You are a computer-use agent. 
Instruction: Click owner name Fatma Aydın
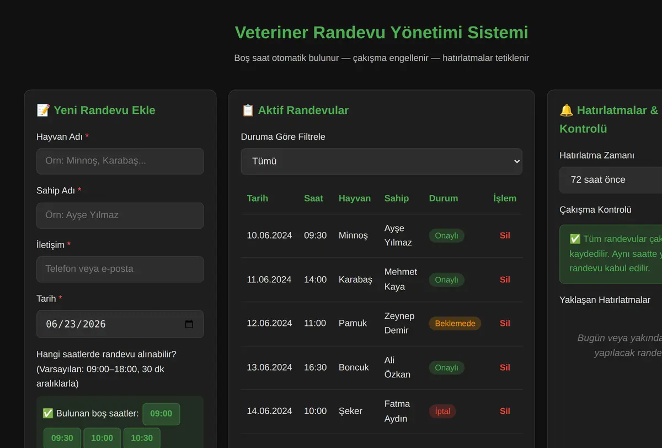click(397, 411)
